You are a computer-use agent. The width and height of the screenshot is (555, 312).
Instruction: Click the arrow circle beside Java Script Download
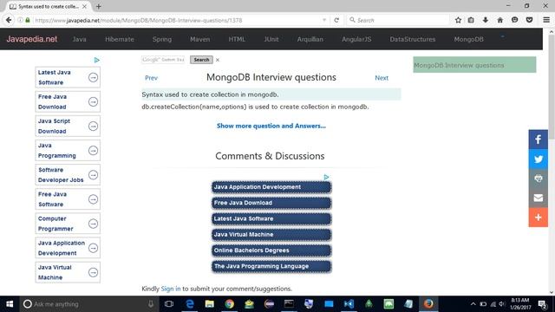[93, 126]
